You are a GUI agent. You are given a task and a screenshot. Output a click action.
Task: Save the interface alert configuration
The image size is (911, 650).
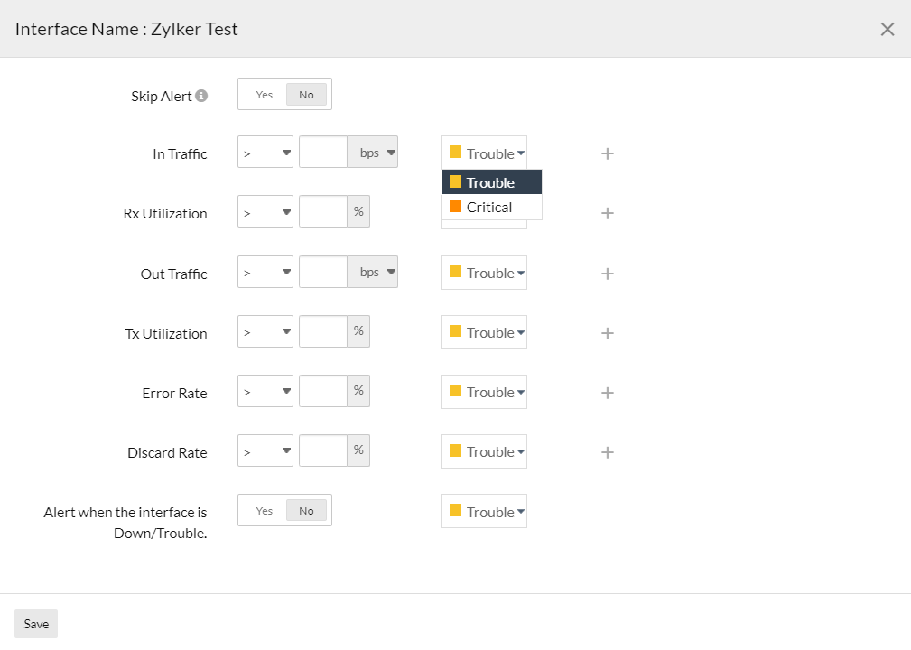pos(35,623)
